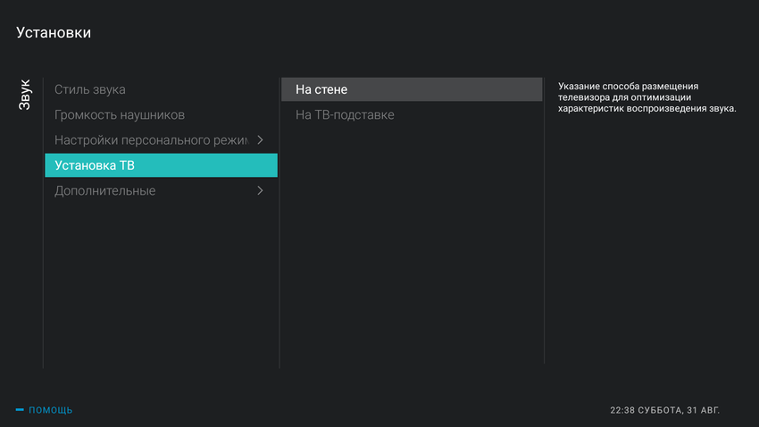Expand chevron next to Настройки персонального режима
Image resolution: width=759 pixels, height=427 pixels.
[x=260, y=140]
